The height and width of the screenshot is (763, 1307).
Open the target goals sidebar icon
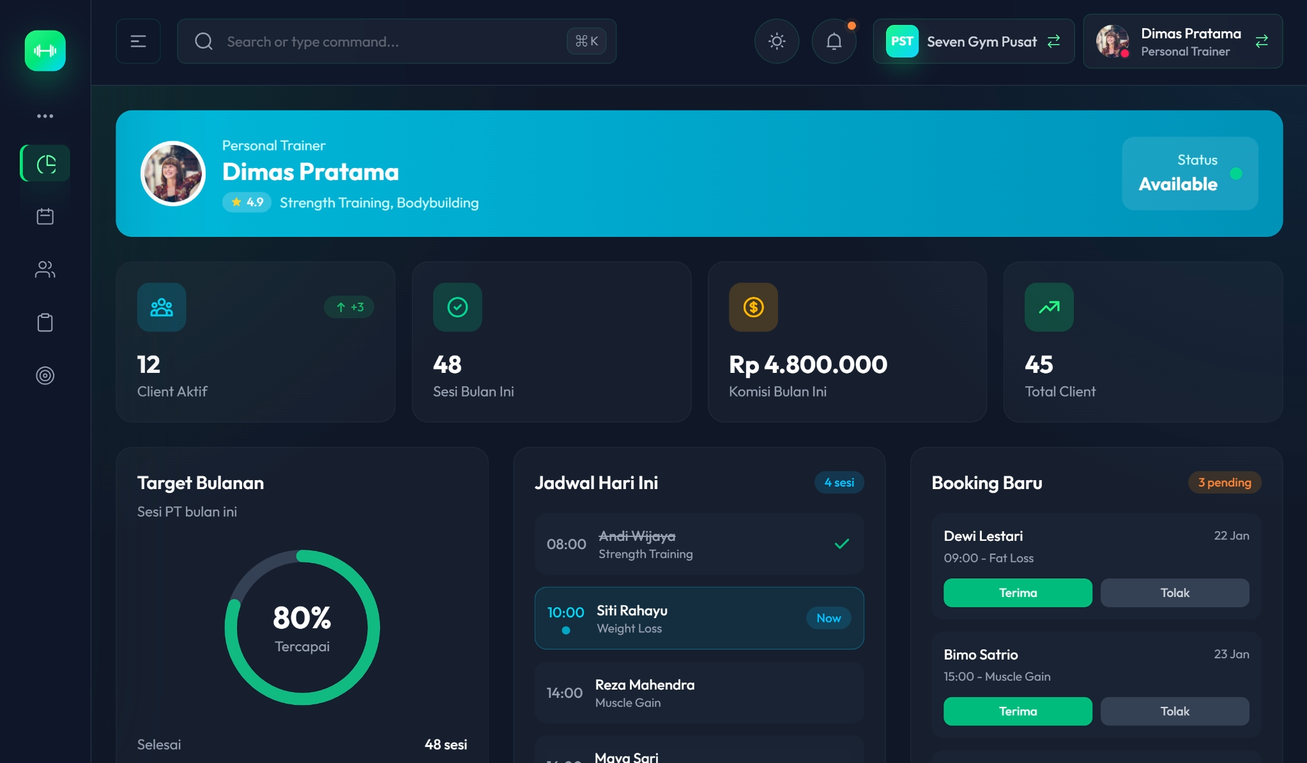click(x=45, y=375)
